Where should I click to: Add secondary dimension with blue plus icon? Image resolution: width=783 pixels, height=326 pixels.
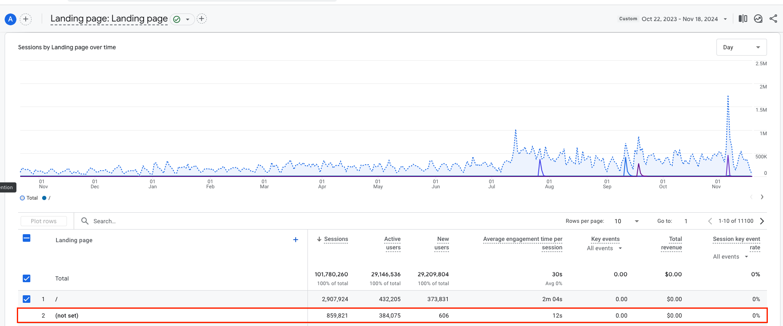(x=296, y=240)
